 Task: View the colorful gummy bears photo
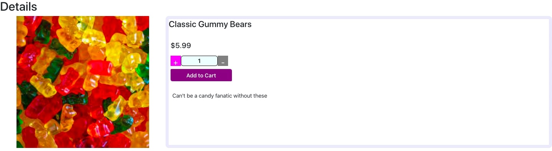[x=83, y=82]
